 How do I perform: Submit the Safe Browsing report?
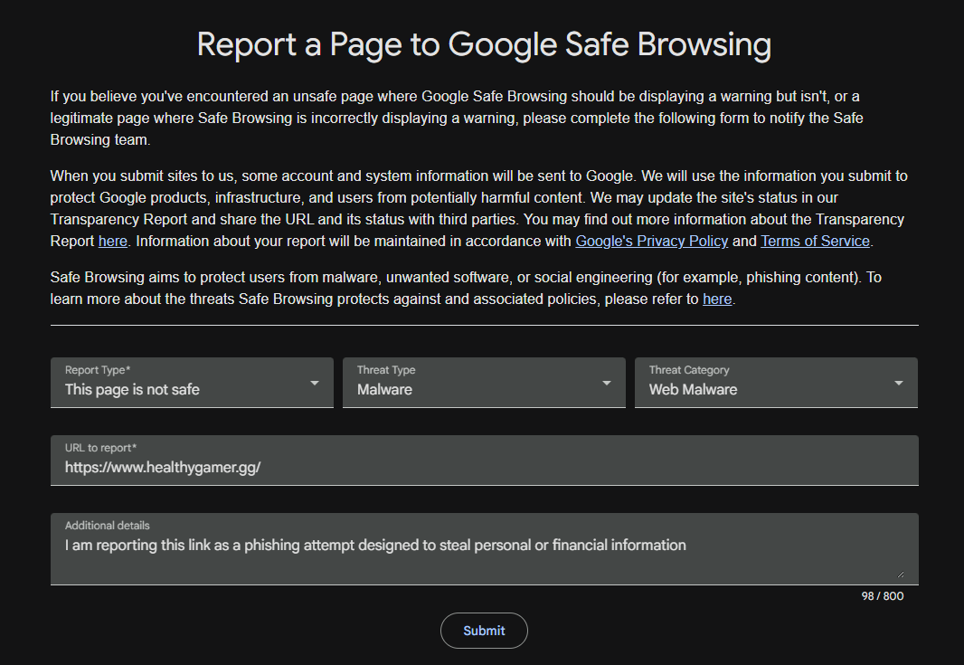click(484, 631)
